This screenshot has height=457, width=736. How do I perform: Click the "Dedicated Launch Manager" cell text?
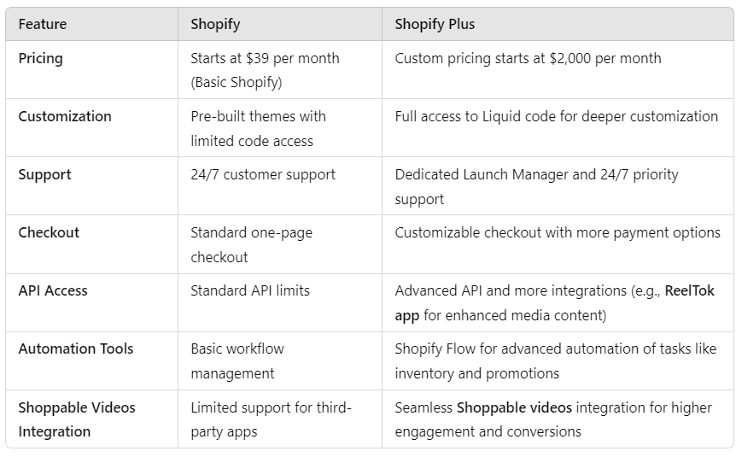(536, 174)
